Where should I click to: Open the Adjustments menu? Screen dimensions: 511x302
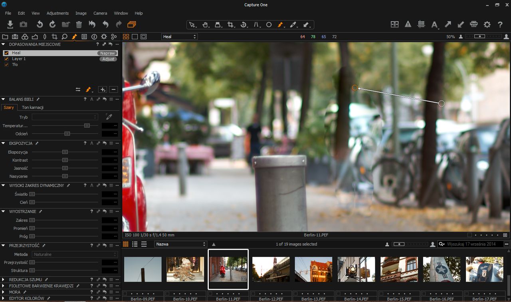[x=57, y=13]
